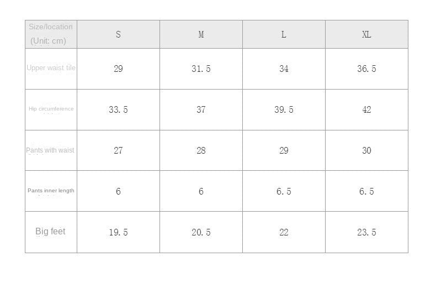The width and height of the screenshot is (436, 283).
Task: Select the XL size column header
Action: [366, 34]
